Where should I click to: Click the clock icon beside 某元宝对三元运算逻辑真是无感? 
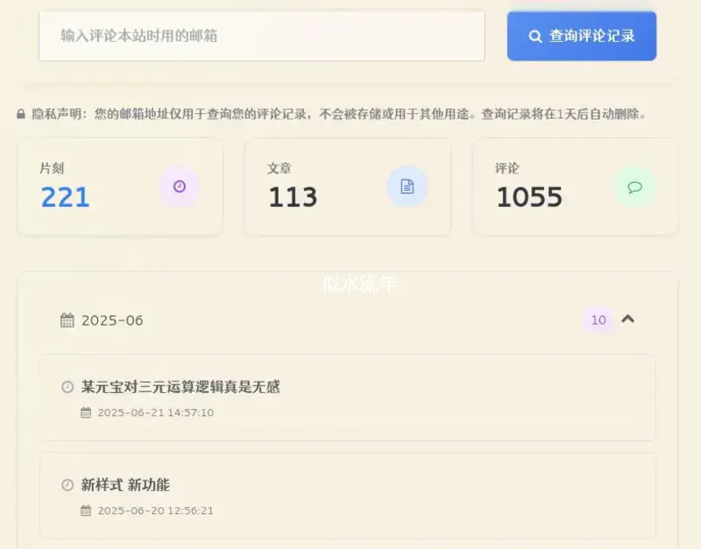[x=67, y=387]
